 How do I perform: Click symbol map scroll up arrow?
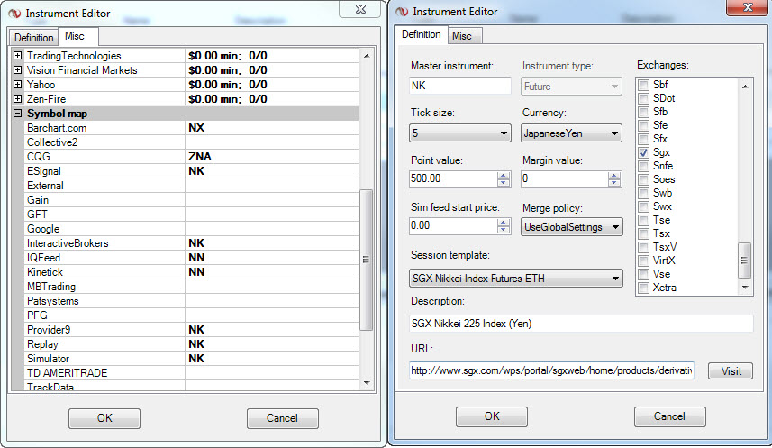(x=367, y=56)
